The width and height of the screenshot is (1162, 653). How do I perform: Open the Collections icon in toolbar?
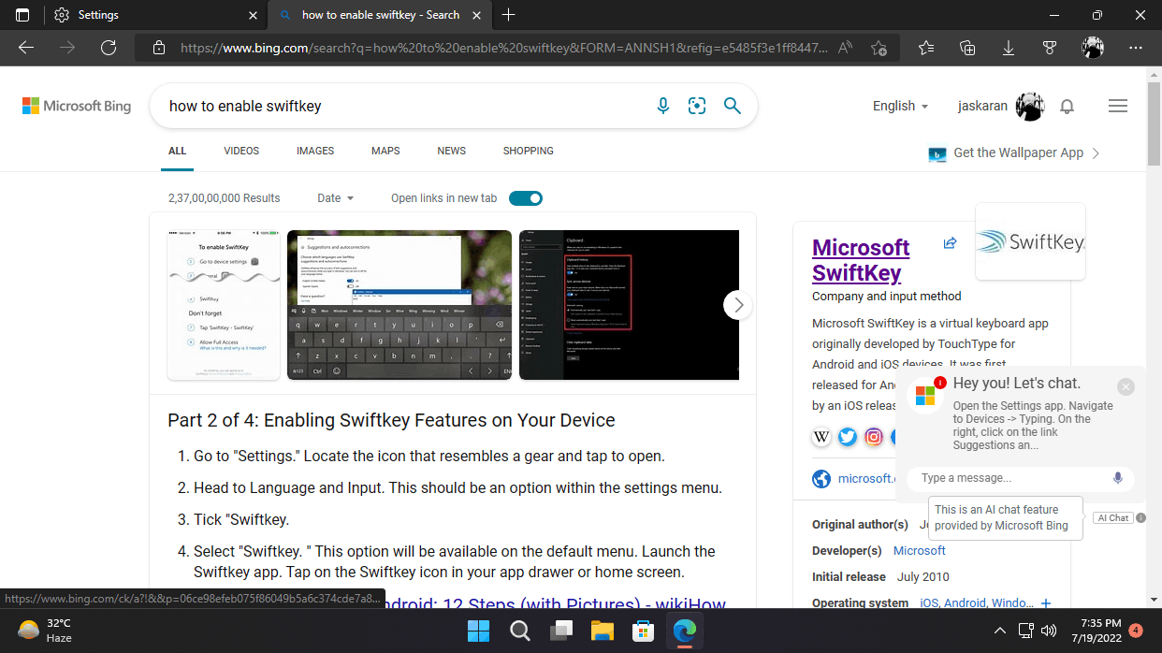point(968,48)
